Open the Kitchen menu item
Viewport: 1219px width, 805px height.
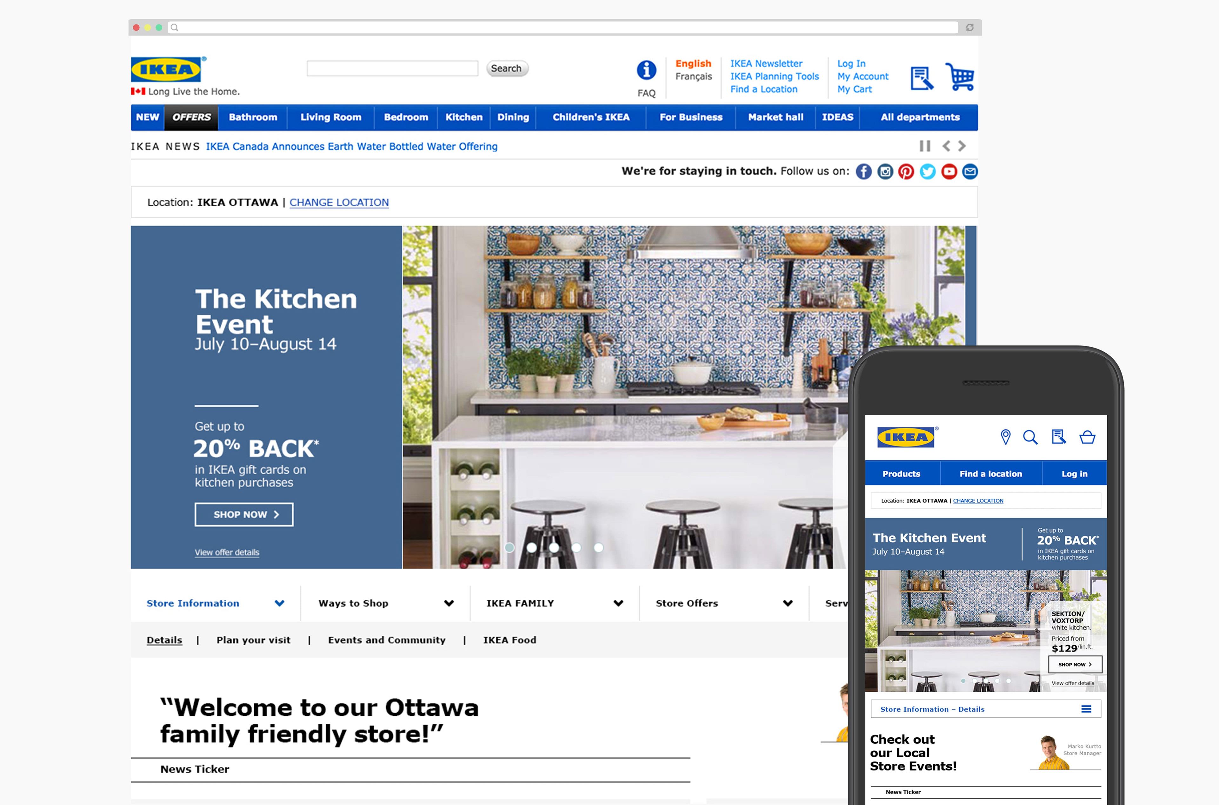[464, 117]
